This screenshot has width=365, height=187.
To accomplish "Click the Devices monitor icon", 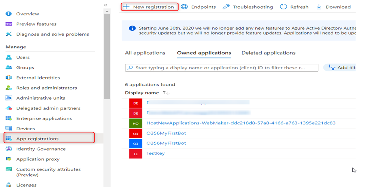I will click(x=9, y=129).
